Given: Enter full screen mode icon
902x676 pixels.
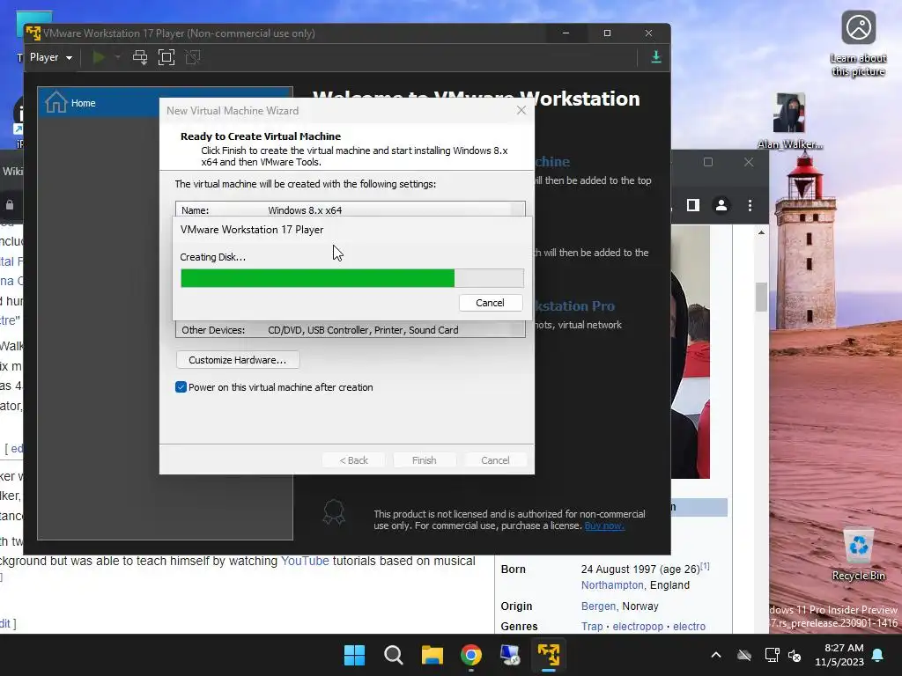Looking at the screenshot, I should 166,57.
